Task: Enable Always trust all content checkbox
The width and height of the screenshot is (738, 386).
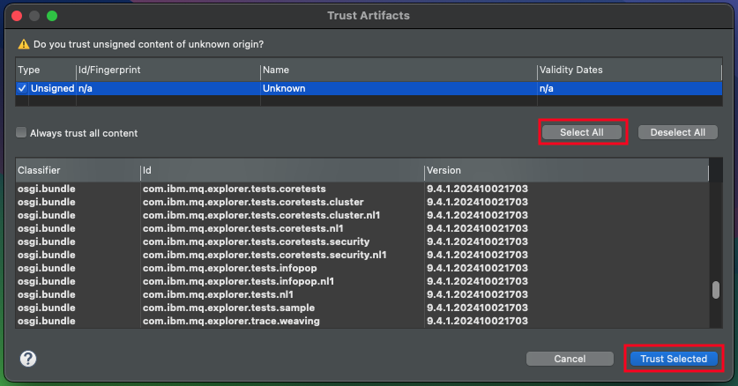Action: pyautogui.click(x=20, y=132)
